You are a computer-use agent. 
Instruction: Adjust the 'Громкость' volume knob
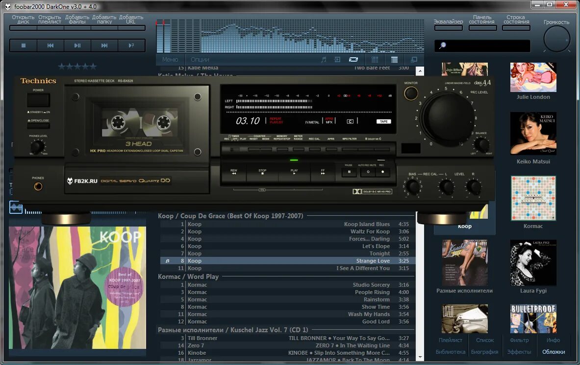point(556,39)
